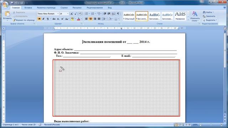Click the 100% zoom level
Image resolution: width=228 pixels, height=128 pixels.
click(195, 125)
